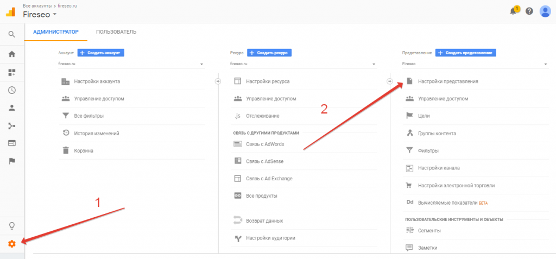The height and width of the screenshot is (259, 556).
Task: Click the lightbulb Discover icon
Action: click(x=11, y=226)
